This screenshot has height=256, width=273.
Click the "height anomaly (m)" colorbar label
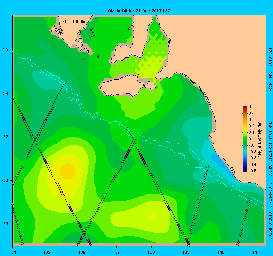point(260,140)
